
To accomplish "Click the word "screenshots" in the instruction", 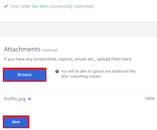I will pyautogui.click(x=44, y=59).
